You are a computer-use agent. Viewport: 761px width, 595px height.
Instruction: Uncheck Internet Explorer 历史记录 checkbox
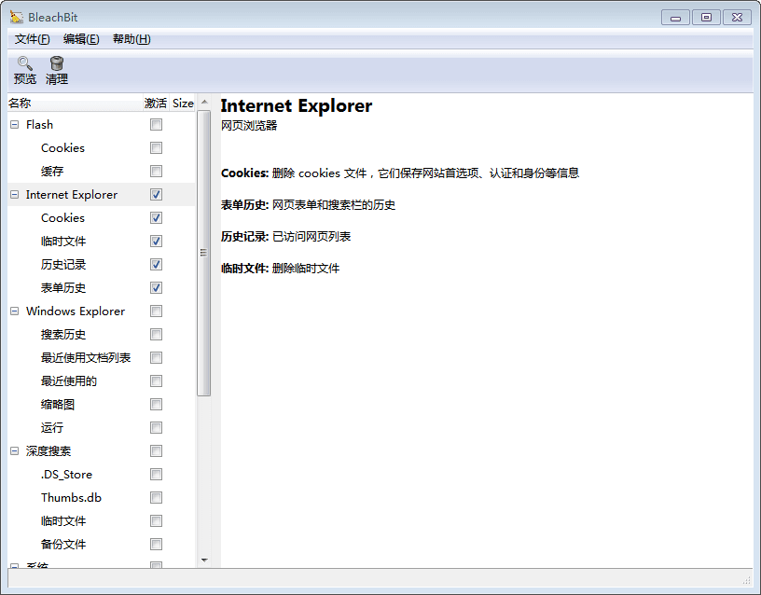coord(156,265)
